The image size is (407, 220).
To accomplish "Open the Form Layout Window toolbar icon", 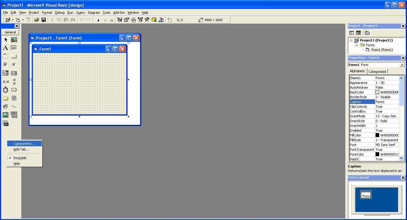I will tap(133, 20).
